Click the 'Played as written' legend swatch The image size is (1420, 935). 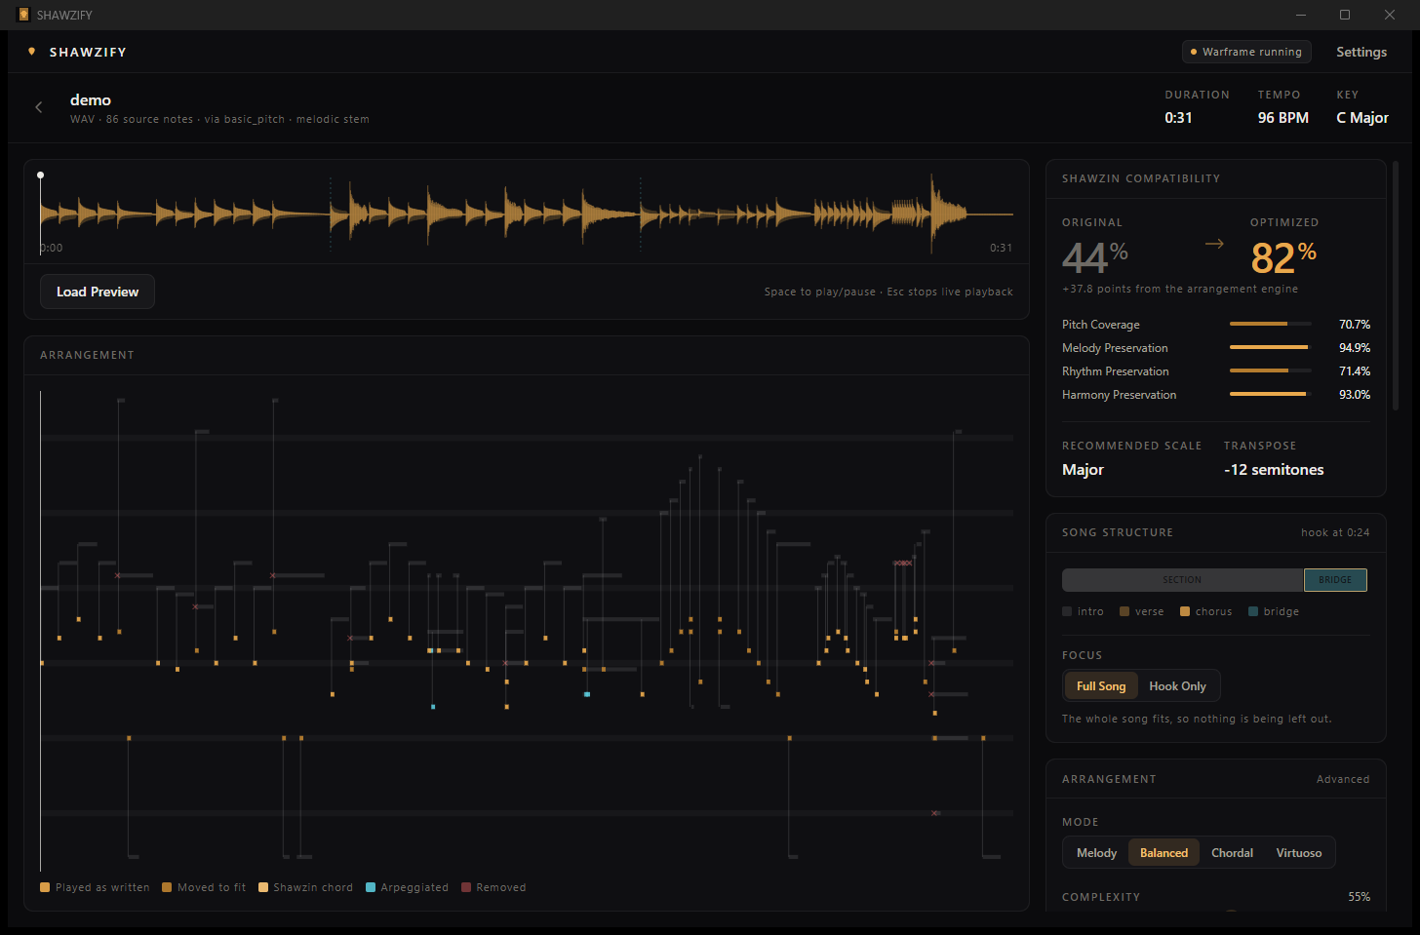pos(45,887)
